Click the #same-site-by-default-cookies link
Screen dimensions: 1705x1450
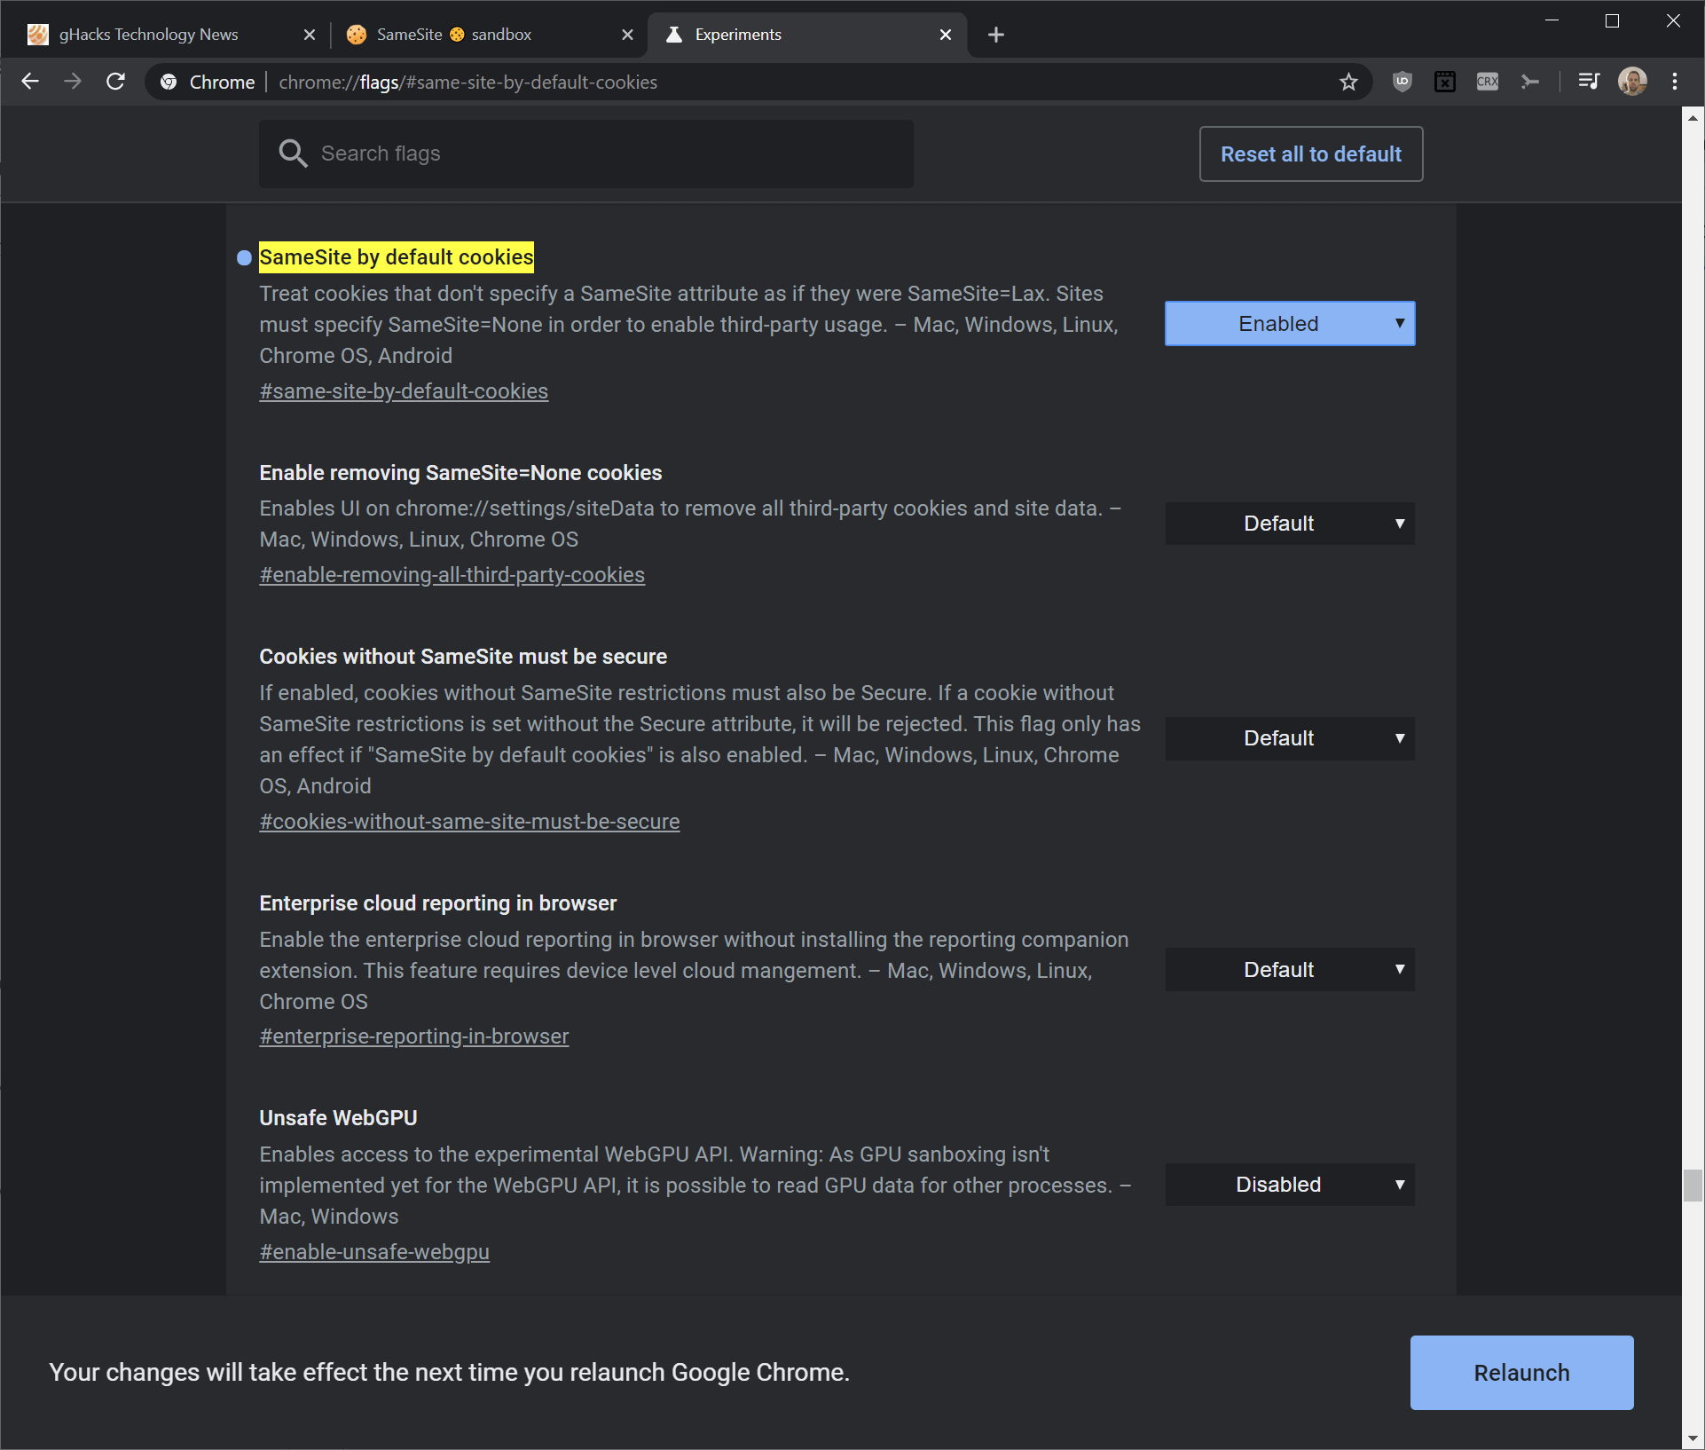403,390
